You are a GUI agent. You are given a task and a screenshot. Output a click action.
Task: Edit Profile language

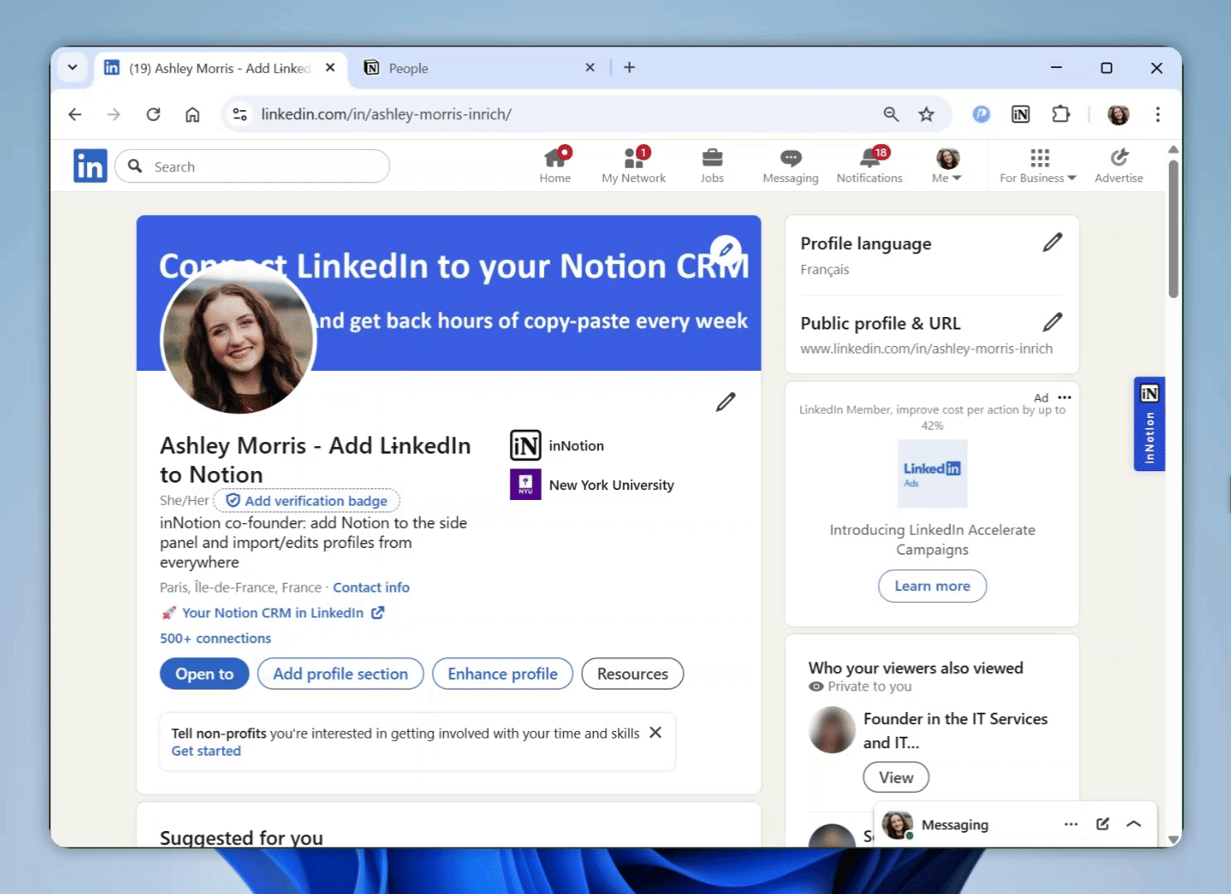click(1052, 243)
